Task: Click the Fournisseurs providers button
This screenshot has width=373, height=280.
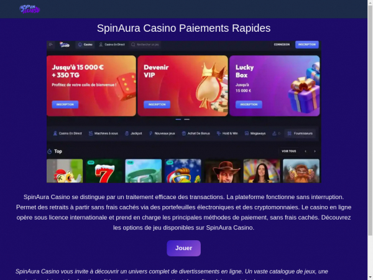Action: 300,133
